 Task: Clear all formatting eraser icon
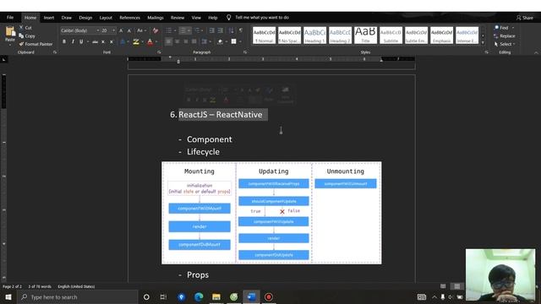pyautogui.click(x=156, y=30)
